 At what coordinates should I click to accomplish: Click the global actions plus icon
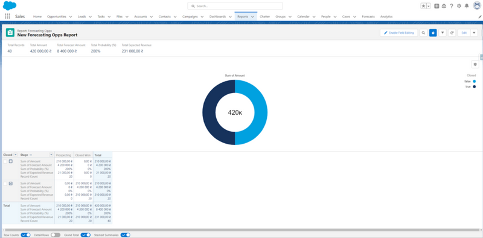tap(437, 6)
